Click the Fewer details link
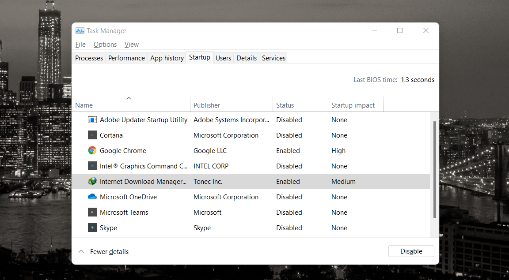 point(110,251)
